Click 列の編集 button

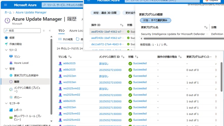click(65, 39)
